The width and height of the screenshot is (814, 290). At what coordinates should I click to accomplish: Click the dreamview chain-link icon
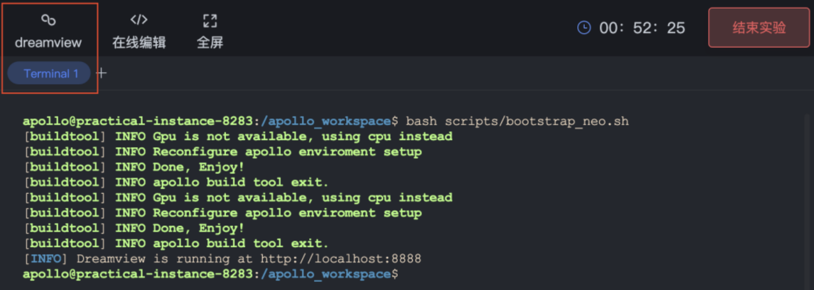point(49,20)
